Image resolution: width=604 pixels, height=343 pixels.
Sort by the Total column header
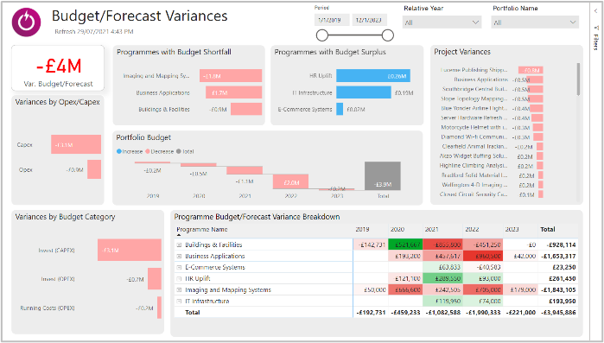(547, 230)
